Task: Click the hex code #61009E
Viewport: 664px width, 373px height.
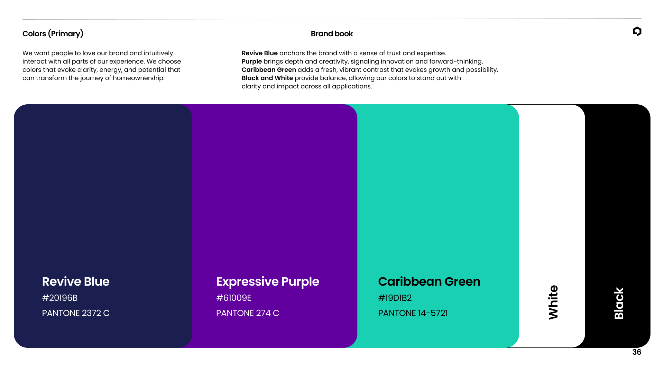Action: [234, 298]
